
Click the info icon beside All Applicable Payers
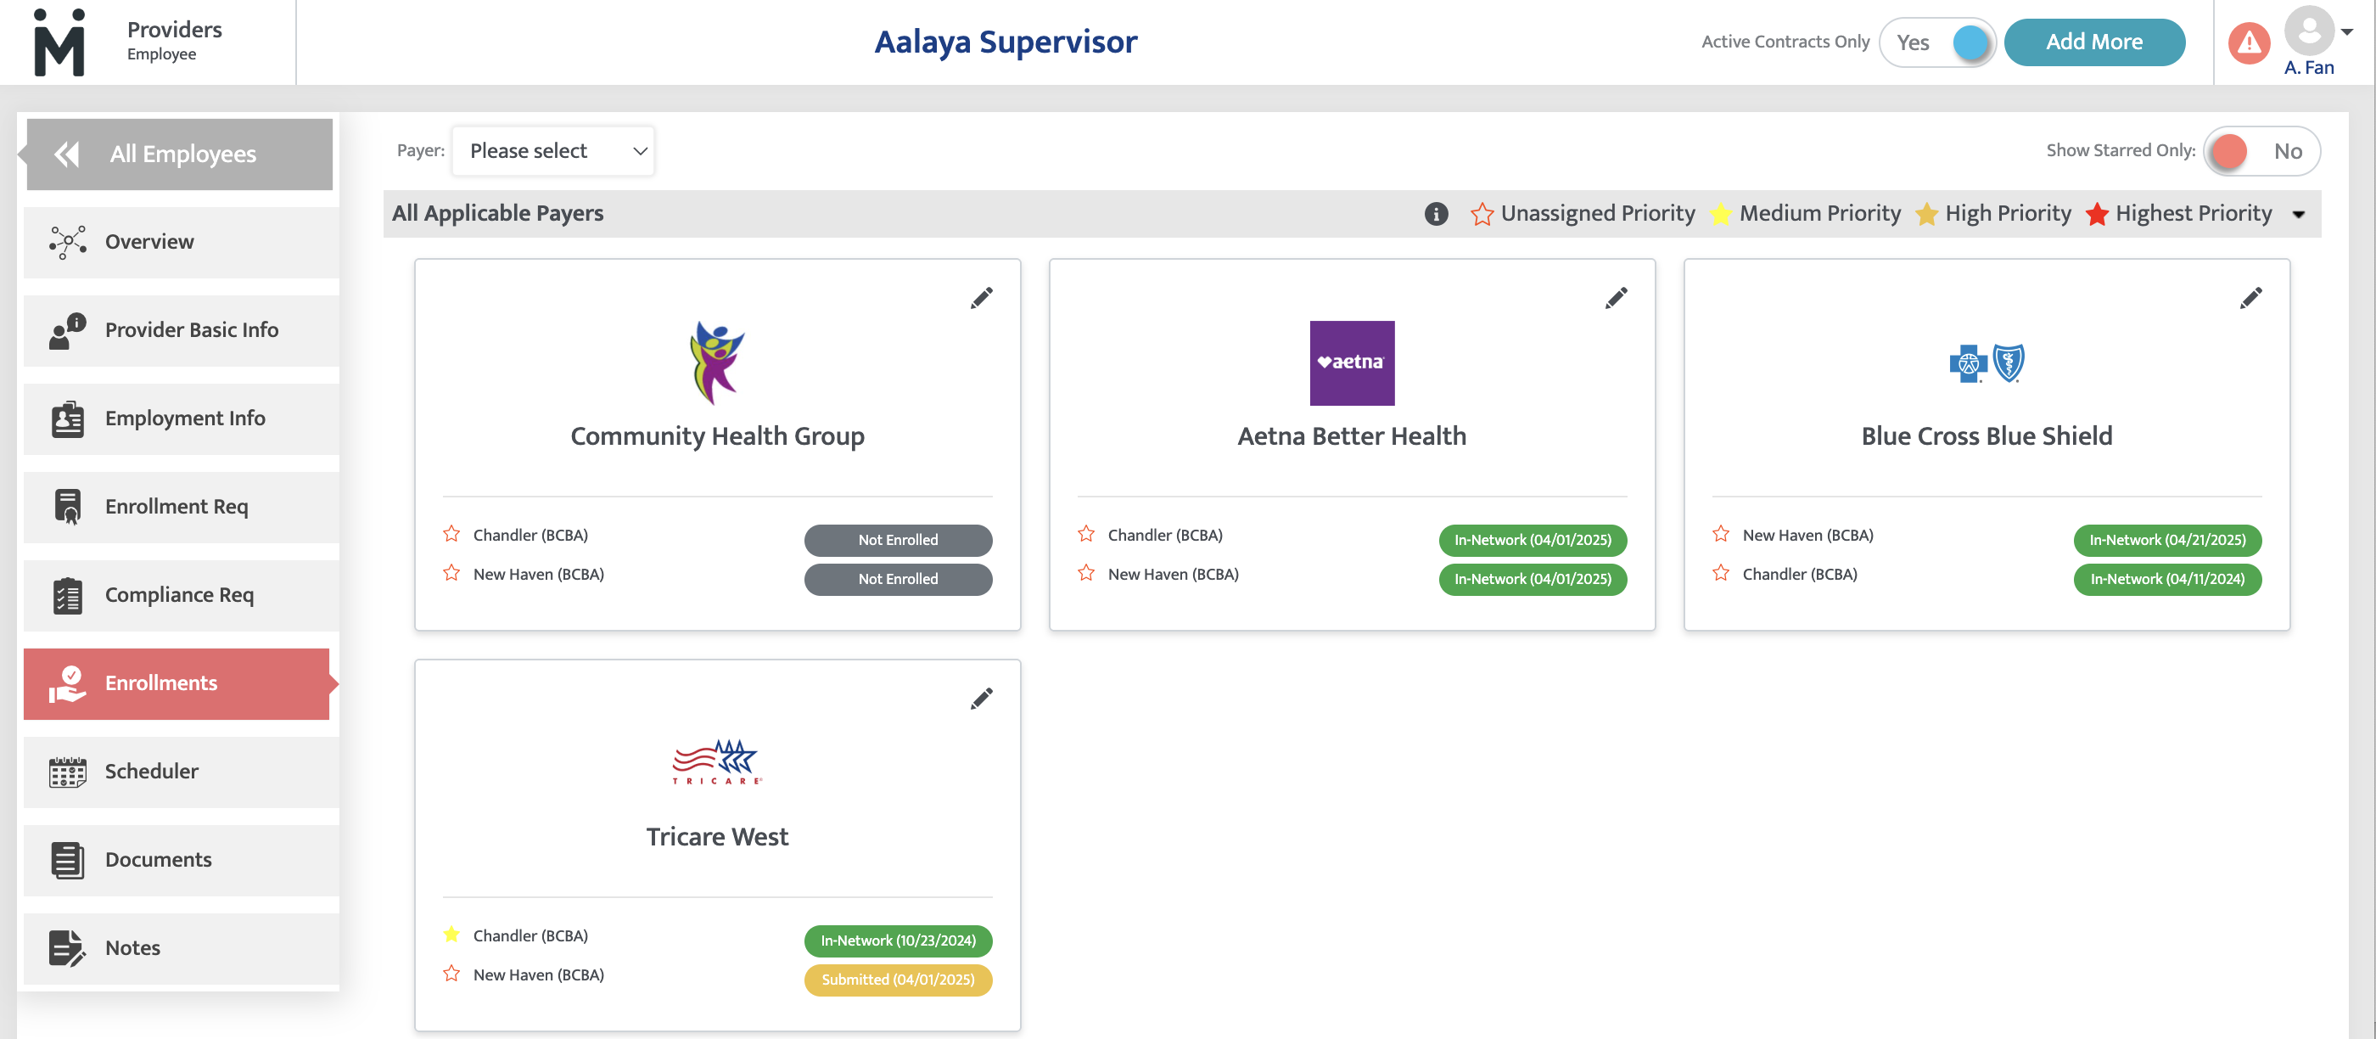pos(1436,214)
